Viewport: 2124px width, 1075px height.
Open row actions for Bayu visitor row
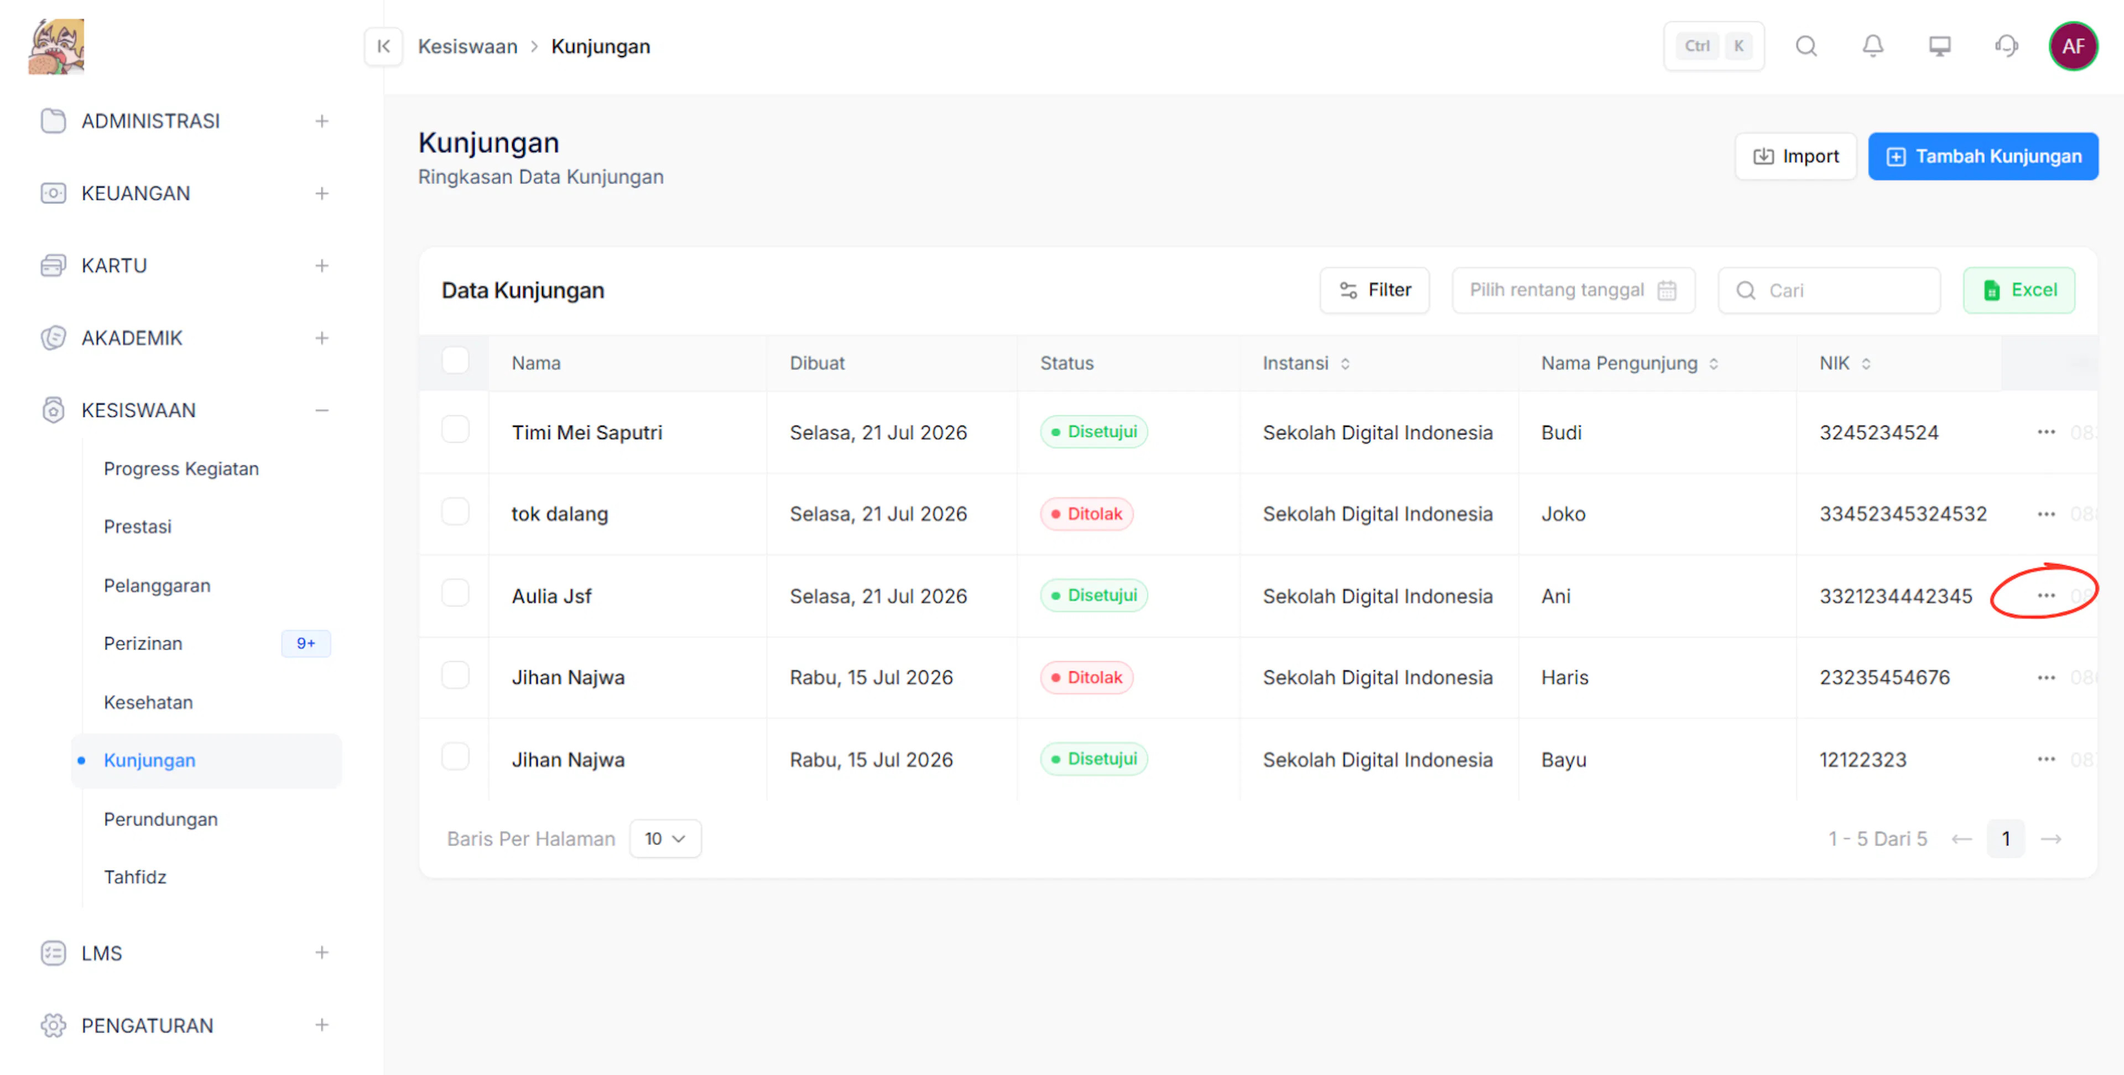click(2045, 759)
